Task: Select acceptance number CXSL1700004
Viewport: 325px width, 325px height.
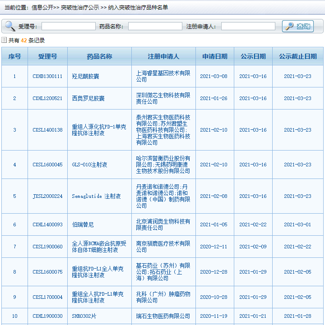Action: coord(47,297)
